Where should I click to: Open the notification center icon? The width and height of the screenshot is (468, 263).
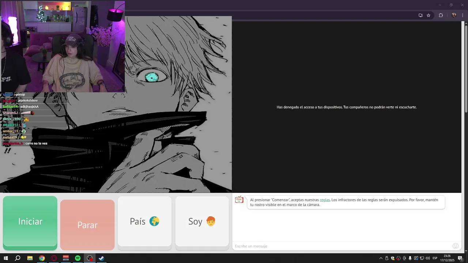tap(460, 258)
